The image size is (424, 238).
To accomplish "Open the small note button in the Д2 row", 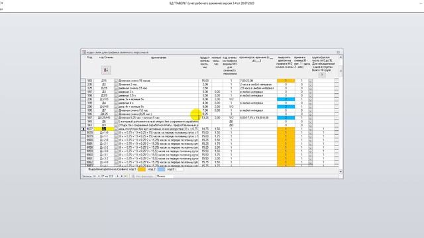I will [x=117, y=85].
